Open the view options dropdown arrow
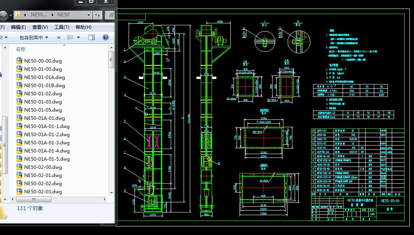 click(x=78, y=37)
